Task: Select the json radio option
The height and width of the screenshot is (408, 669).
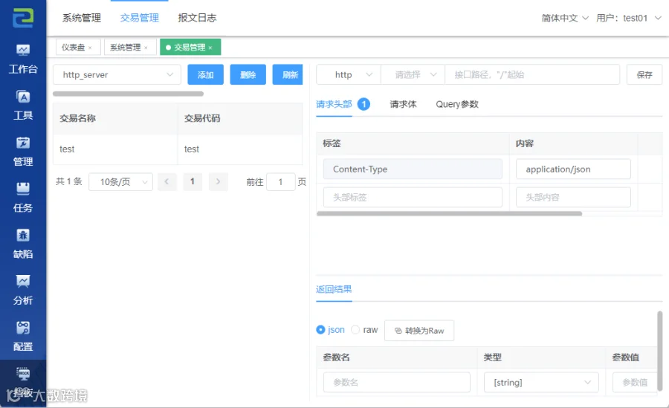Action: coord(320,330)
